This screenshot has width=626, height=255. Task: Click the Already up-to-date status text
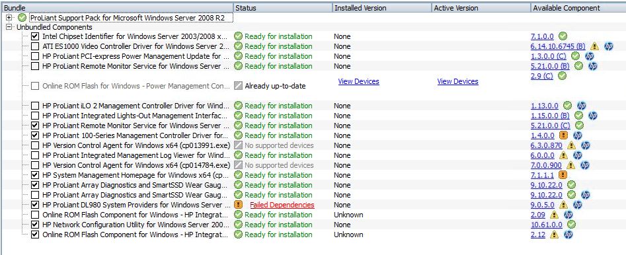click(x=275, y=86)
